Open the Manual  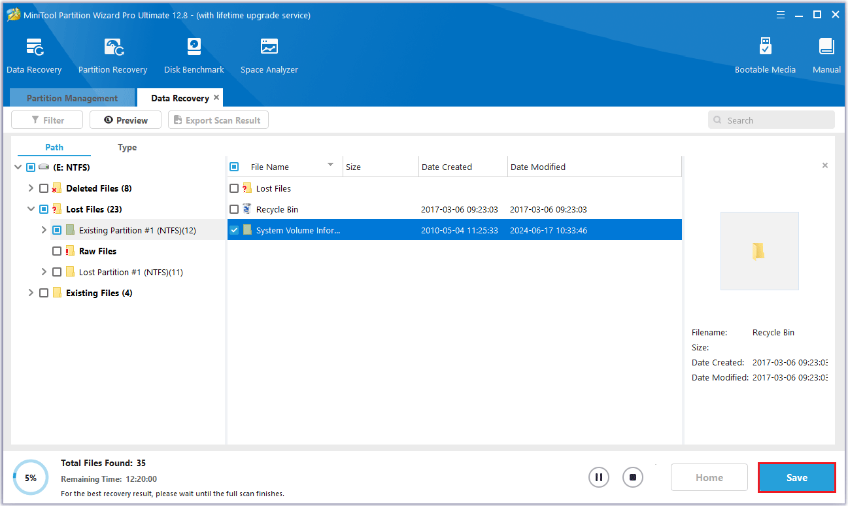826,47
